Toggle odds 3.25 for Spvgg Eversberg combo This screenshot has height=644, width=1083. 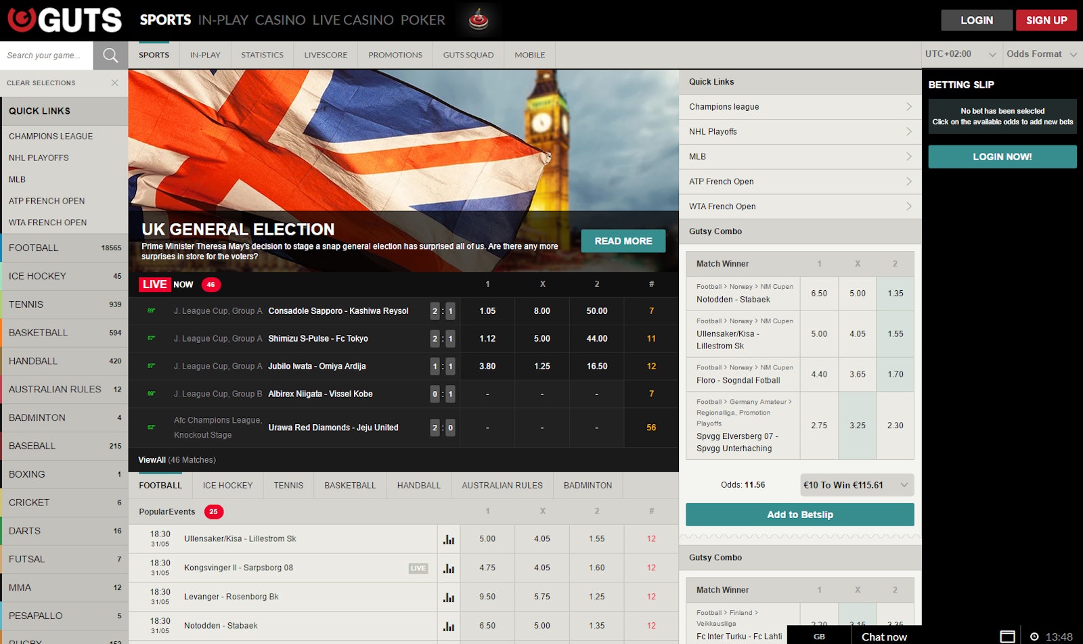pos(857,425)
